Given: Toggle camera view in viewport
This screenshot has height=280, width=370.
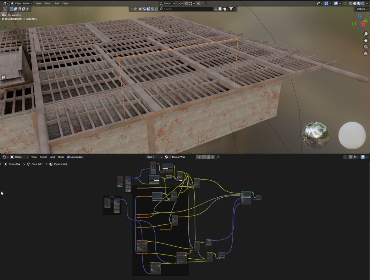Looking at the screenshot, I should 366,47.
